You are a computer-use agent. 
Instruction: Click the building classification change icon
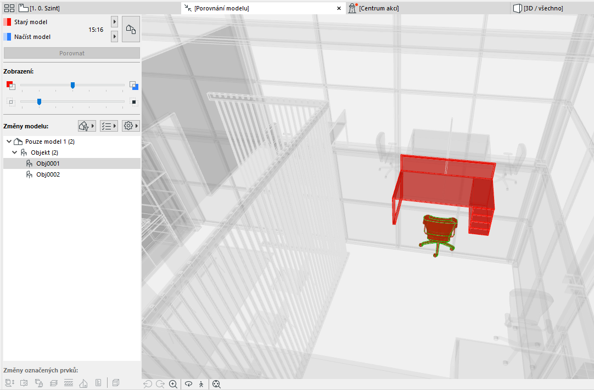[x=83, y=383]
